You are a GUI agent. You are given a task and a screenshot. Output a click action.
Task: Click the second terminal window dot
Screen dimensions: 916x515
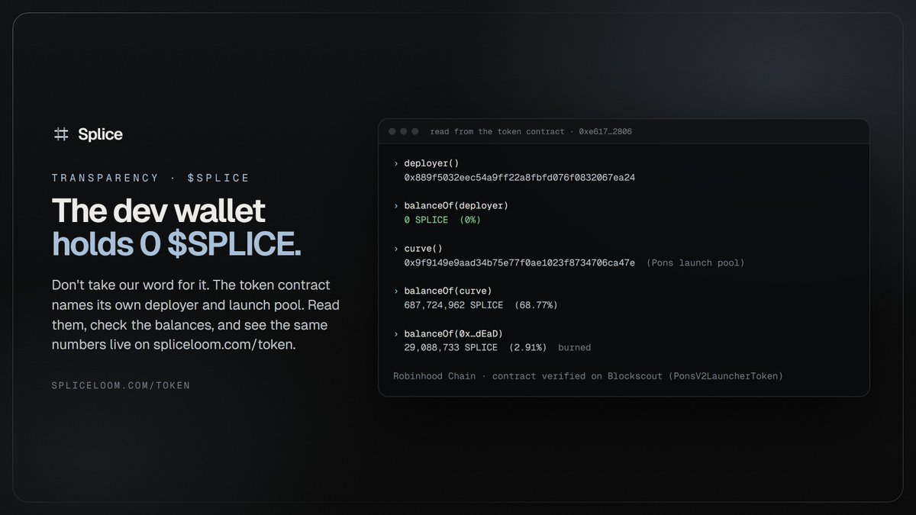tap(404, 131)
